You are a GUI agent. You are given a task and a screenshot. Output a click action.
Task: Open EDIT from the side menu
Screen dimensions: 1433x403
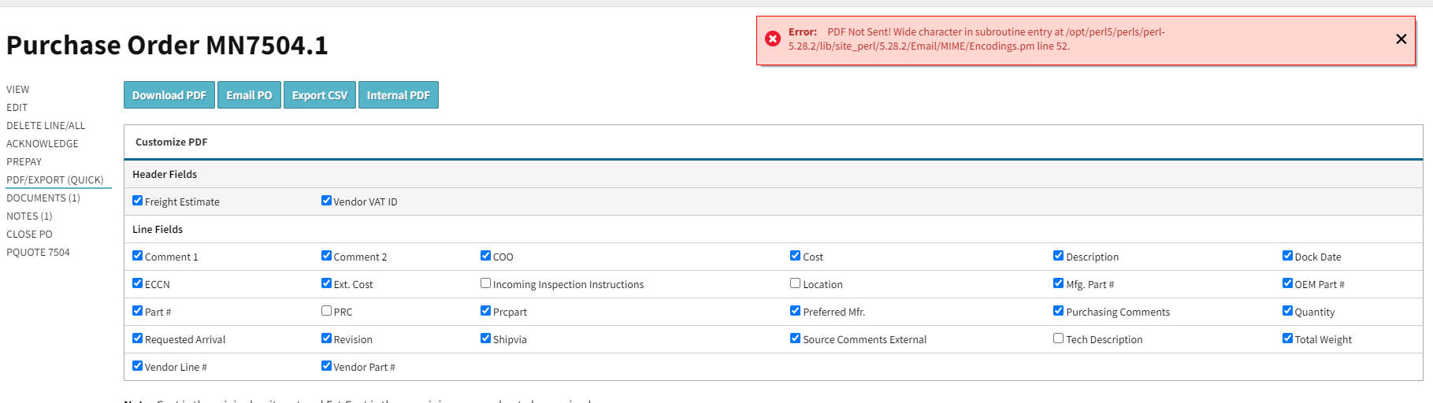coord(17,108)
